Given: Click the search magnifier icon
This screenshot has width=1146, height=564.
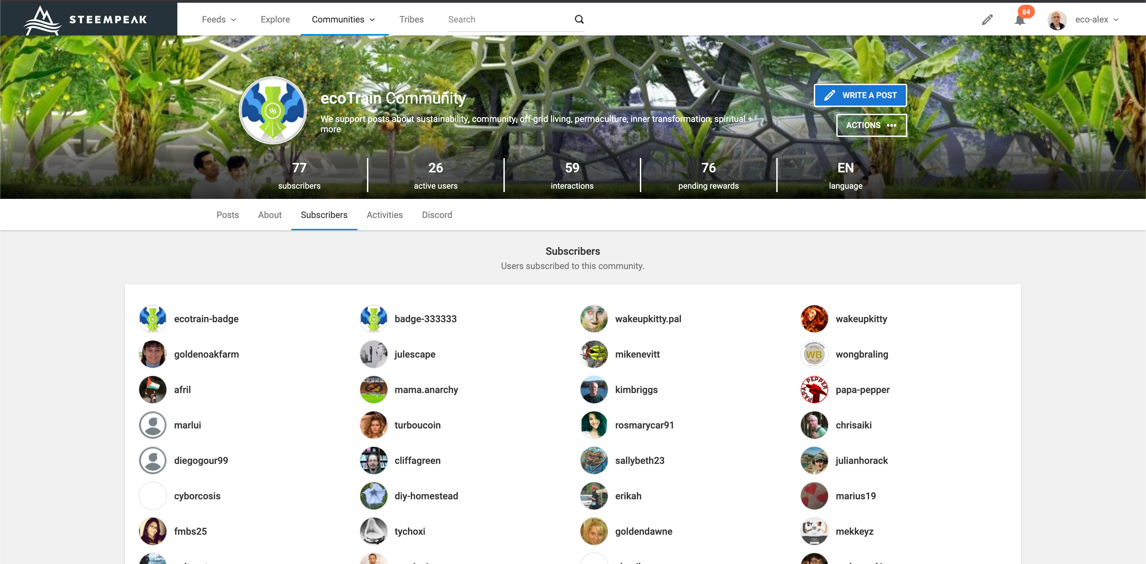Looking at the screenshot, I should coord(579,19).
